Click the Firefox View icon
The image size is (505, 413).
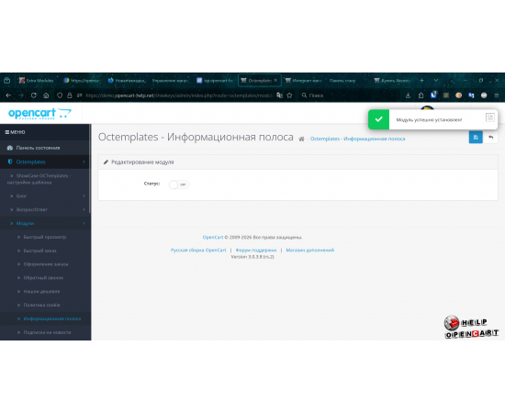coord(7,81)
